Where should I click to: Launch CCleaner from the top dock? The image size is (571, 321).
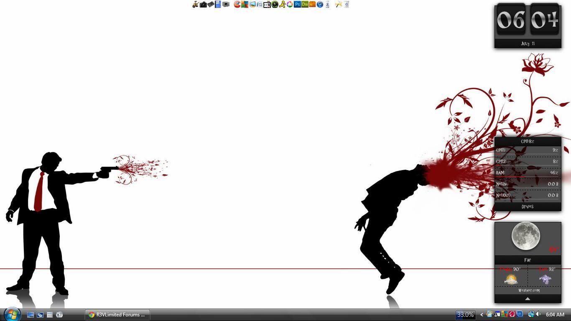[x=237, y=5]
